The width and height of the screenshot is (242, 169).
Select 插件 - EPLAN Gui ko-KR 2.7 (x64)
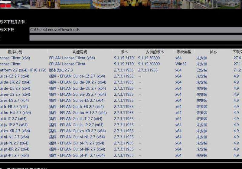click(77, 131)
